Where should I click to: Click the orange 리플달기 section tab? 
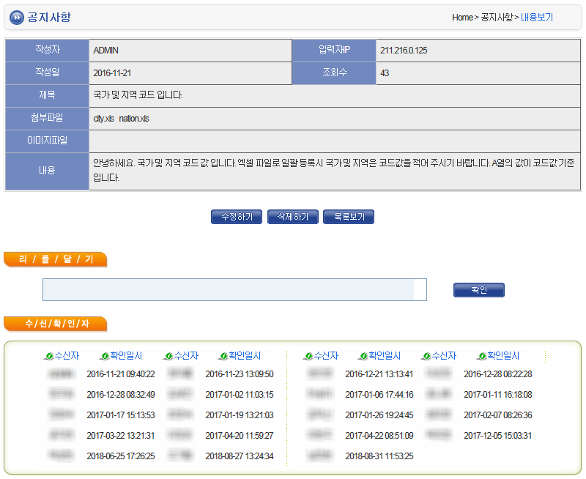point(55,259)
